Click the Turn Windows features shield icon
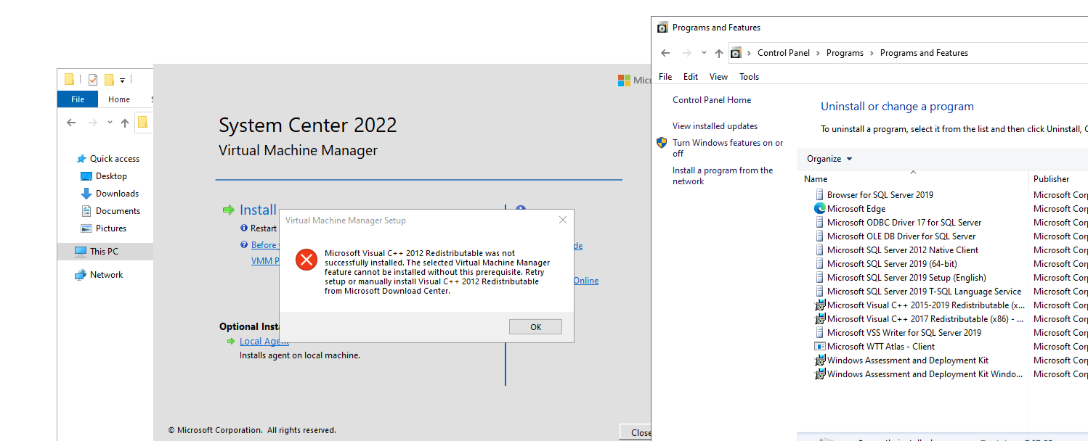Image resolution: width=1088 pixels, height=441 pixels. (x=661, y=143)
